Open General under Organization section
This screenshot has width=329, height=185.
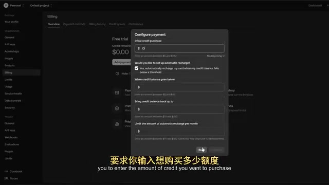pos(9,38)
